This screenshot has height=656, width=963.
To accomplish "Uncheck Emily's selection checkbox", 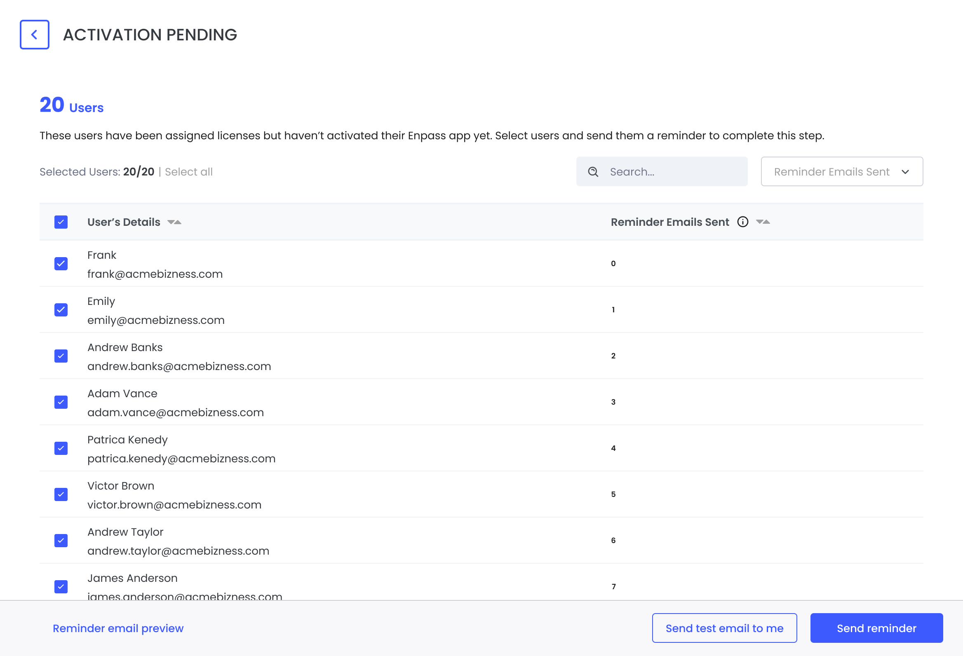I will tap(61, 310).
